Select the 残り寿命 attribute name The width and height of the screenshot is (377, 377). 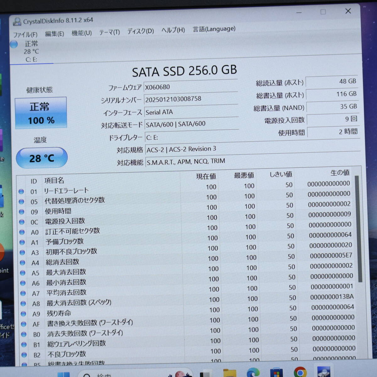(59, 313)
